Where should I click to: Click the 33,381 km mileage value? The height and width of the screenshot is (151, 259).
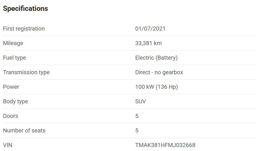148,43
